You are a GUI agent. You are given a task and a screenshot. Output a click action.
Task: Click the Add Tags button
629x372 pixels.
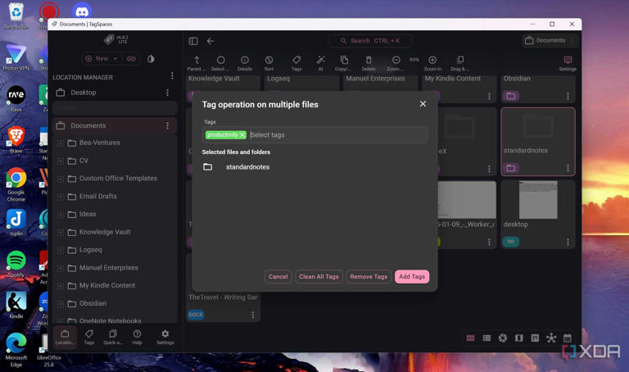pyautogui.click(x=411, y=277)
